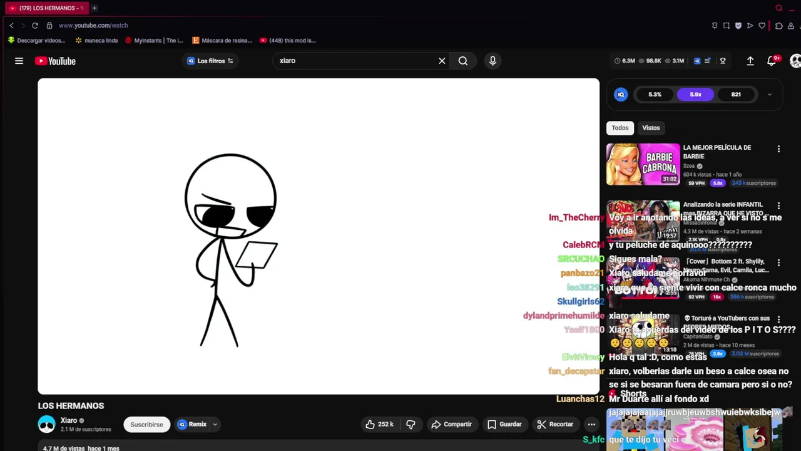Open menu for Analizando la serie INFANTIL video
The height and width of the screenshot is (451, 801).
pos(778,205)
